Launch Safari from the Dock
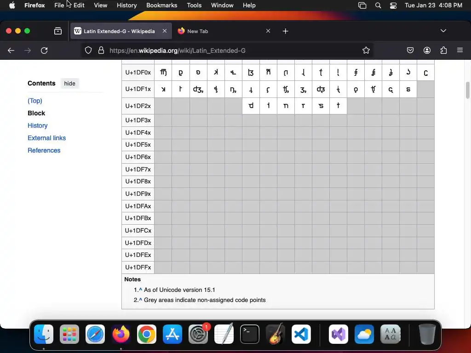 [95, 334]
